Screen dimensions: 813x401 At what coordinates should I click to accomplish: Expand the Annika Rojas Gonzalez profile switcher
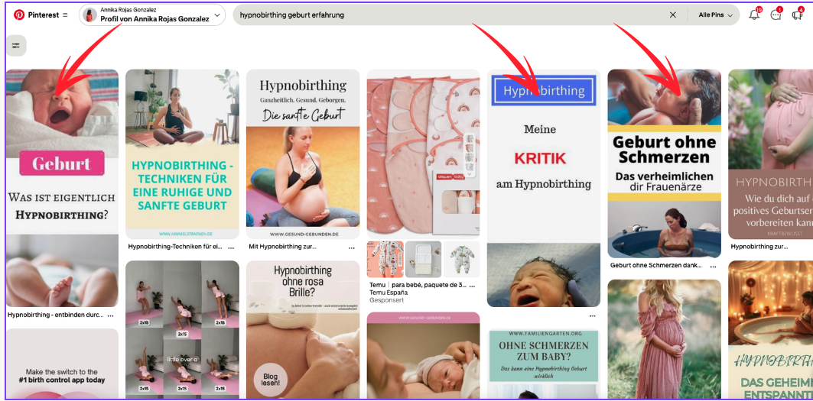pos(217,15)
